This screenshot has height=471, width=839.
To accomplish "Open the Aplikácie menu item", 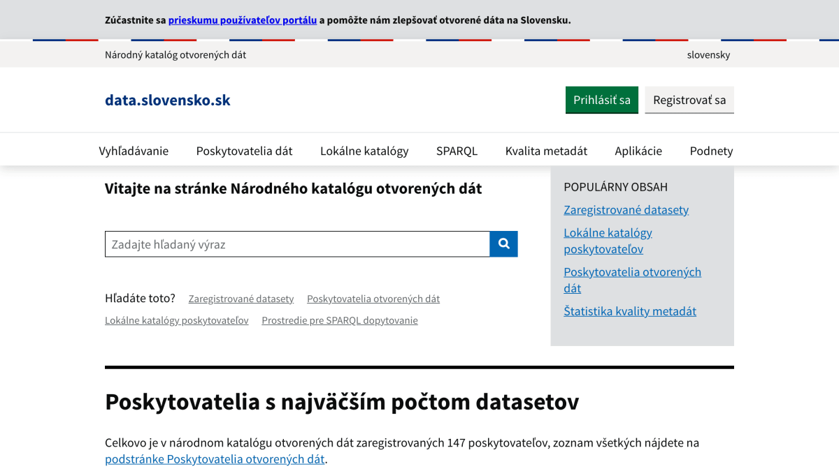I will (x=638, y=151).
